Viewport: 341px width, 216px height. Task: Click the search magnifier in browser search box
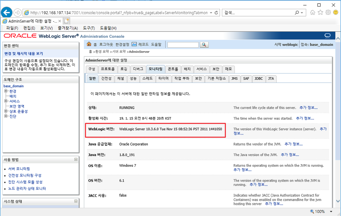[297, 13]
